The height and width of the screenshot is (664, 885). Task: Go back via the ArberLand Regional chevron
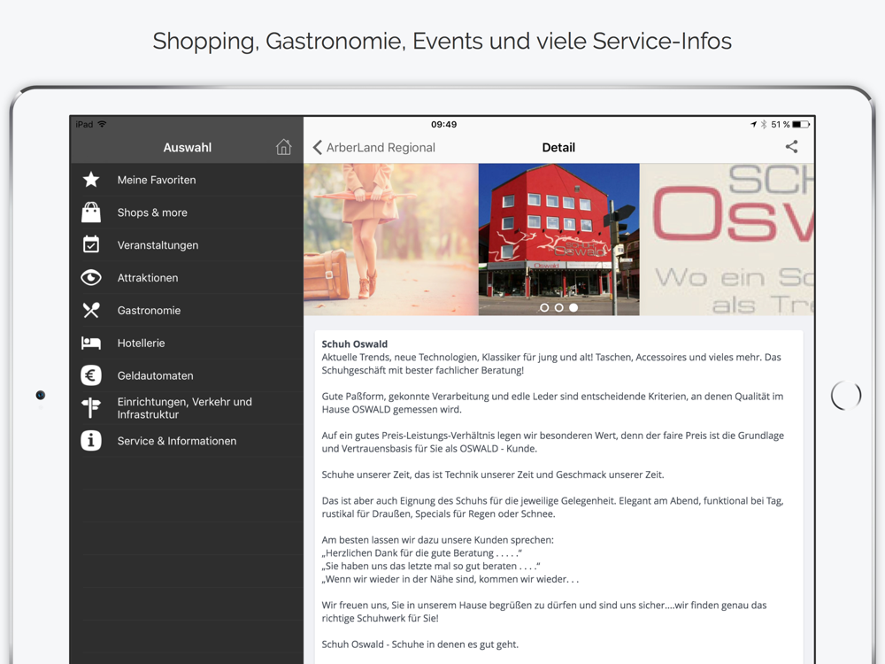(317, 147)
